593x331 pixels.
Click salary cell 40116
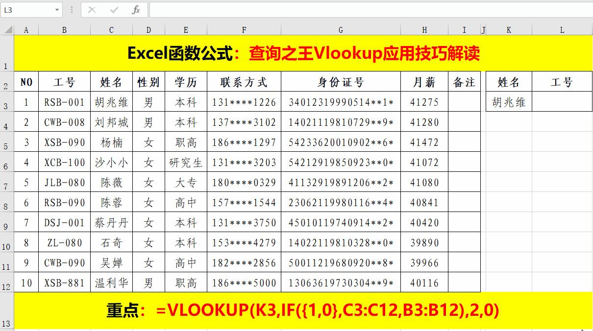pos(424,283)
